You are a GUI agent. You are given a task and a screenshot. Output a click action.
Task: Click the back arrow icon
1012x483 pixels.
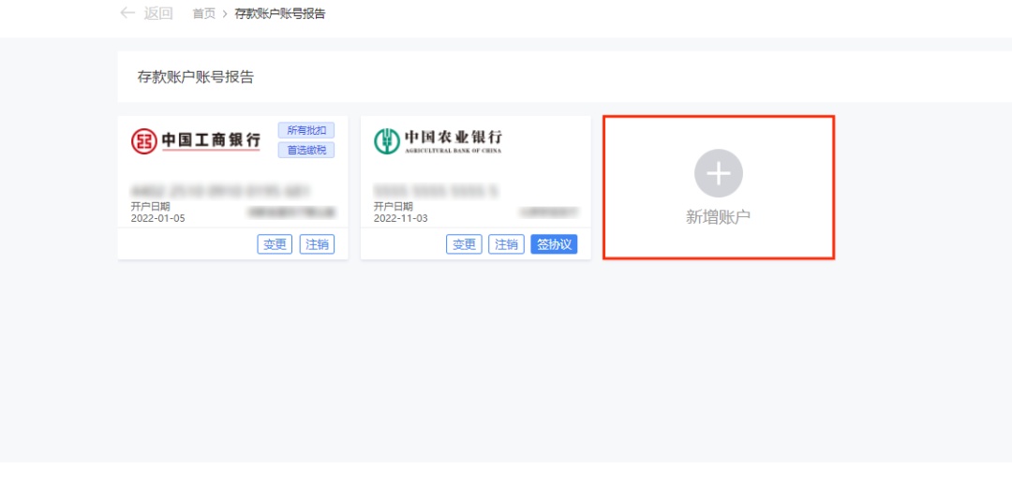click(127, 13)
